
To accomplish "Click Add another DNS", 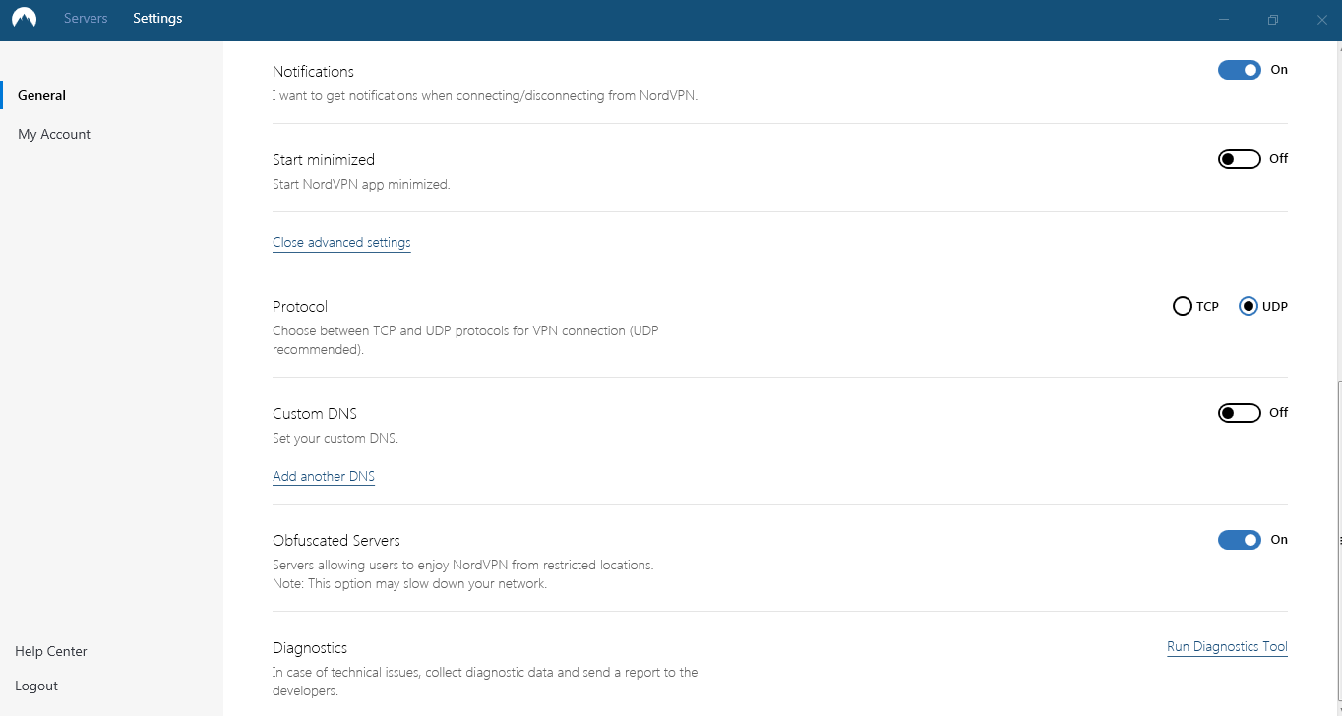I will [x=324, y=476].
